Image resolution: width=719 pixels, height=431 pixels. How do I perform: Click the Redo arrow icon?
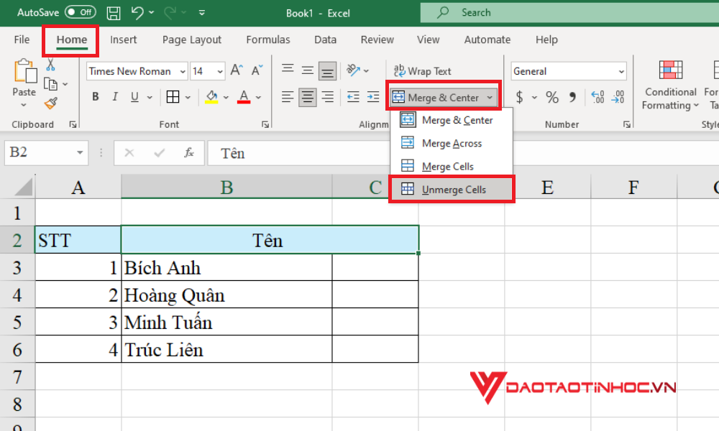click(x=170, y=13)
